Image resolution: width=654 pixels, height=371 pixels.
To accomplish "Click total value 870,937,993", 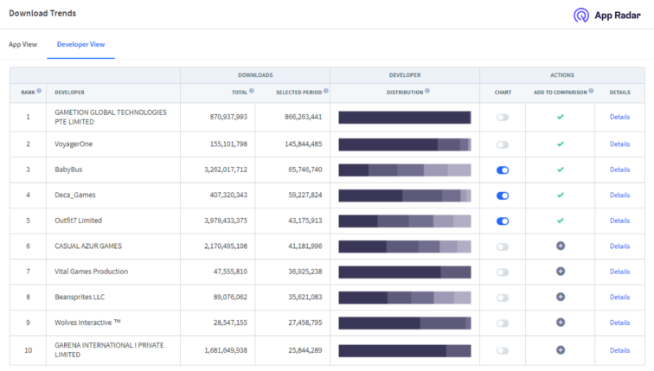I will point(228,117).
